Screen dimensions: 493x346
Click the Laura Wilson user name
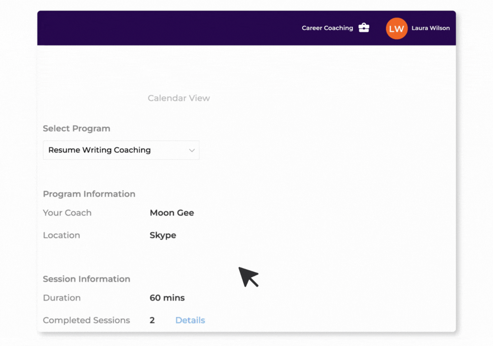pos(431,28)
